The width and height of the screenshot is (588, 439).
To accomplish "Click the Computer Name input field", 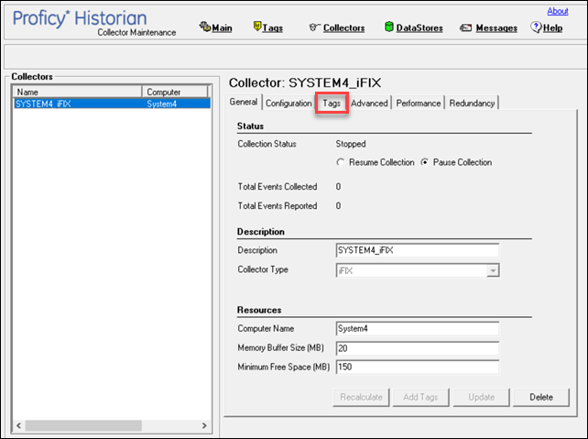I will [x=418, y=329].
